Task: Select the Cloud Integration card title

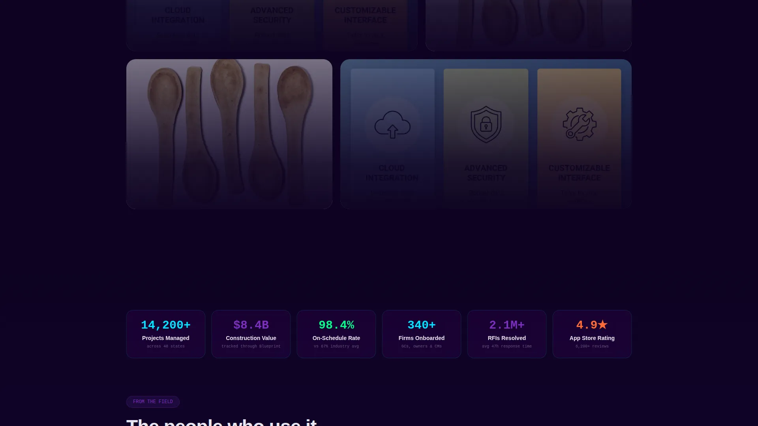Action: pyautogui.click(x=392, y=173)
